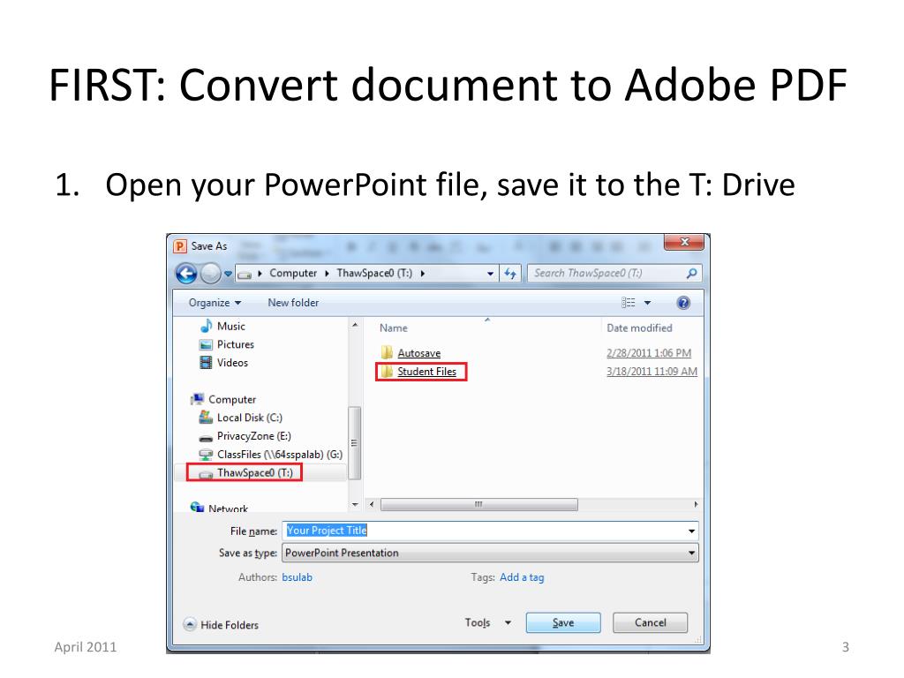Click the Add a tag link
The height and width of the screenshot is (678, 904).
(x=522, y=577)
